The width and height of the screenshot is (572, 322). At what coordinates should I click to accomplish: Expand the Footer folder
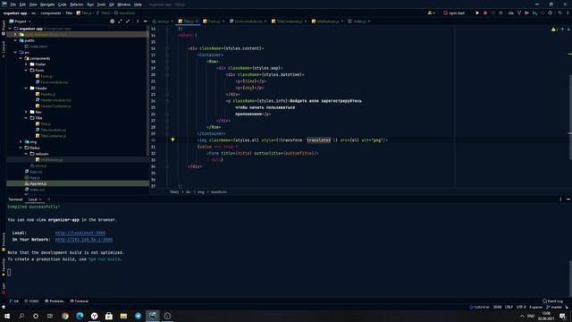[x=26, y=64]
